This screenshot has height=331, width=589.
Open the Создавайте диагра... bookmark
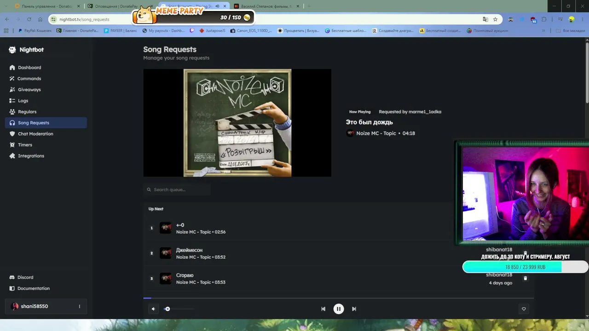pyautogui.click(x=393, y=31)
